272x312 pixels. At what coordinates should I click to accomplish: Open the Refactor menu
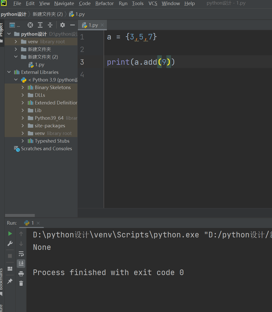pos(105,4)
